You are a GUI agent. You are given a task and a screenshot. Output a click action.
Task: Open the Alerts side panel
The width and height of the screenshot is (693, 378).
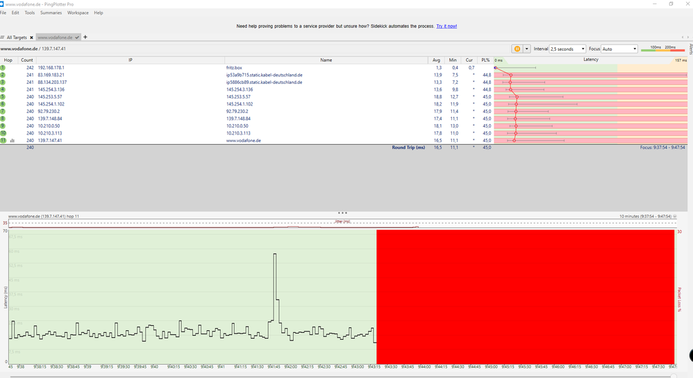[x=690, y=49]
